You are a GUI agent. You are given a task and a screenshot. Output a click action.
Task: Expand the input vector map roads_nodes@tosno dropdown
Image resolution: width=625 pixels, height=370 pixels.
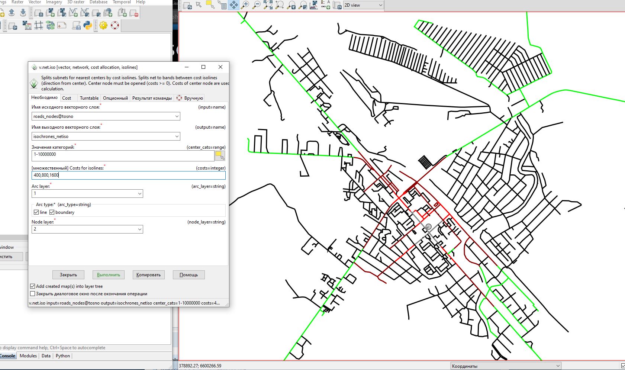click(177, 116)
